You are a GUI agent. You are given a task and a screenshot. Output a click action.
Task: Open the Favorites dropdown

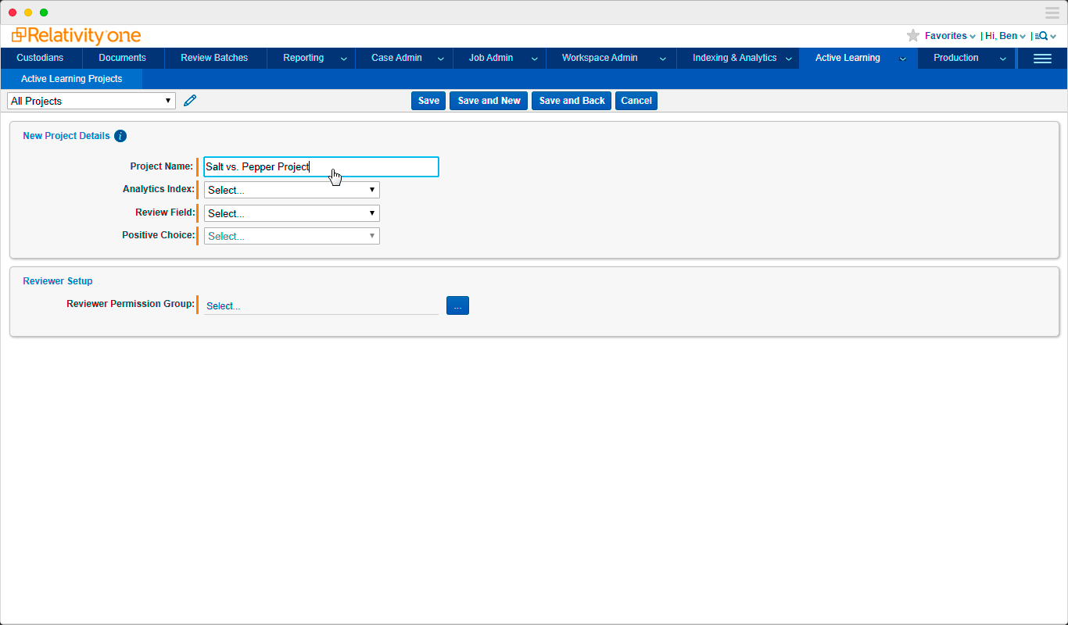click(x=950, y=36)
